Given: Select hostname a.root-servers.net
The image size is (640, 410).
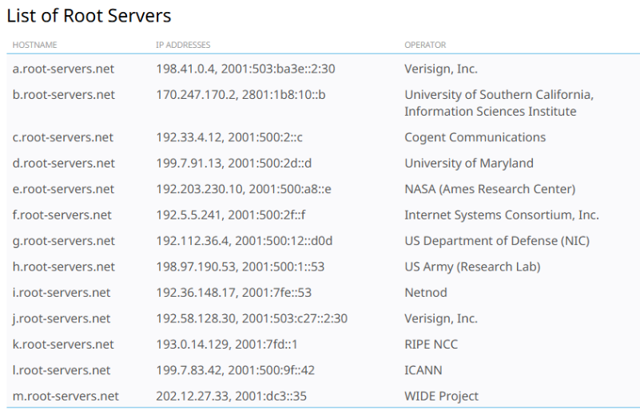Looking at the screenshot, I should (63, 69).
